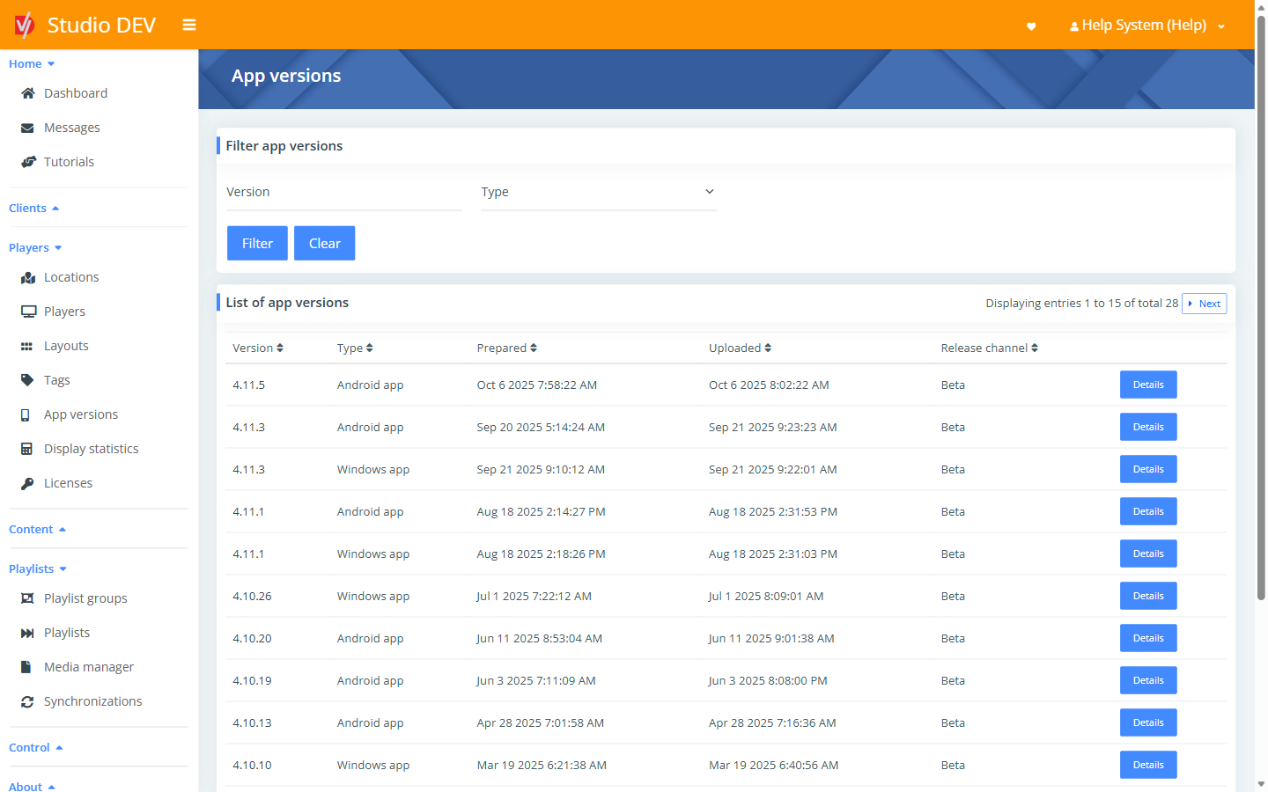The height and width of the screenshot is (792, 1268).
Task: Click the 'Jul 1 2025 8:09:01 AM' cell
Action: click(x=766, y=596)
